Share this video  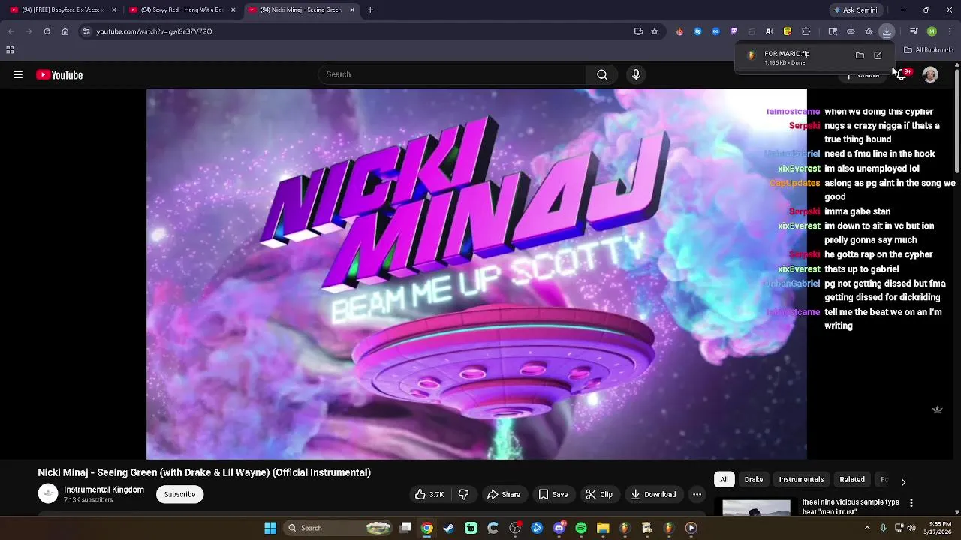tap(504, 494)
